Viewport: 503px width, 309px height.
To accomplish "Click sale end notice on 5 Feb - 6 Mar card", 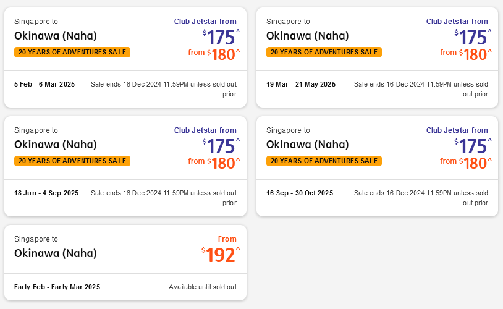I will point(164,84).
